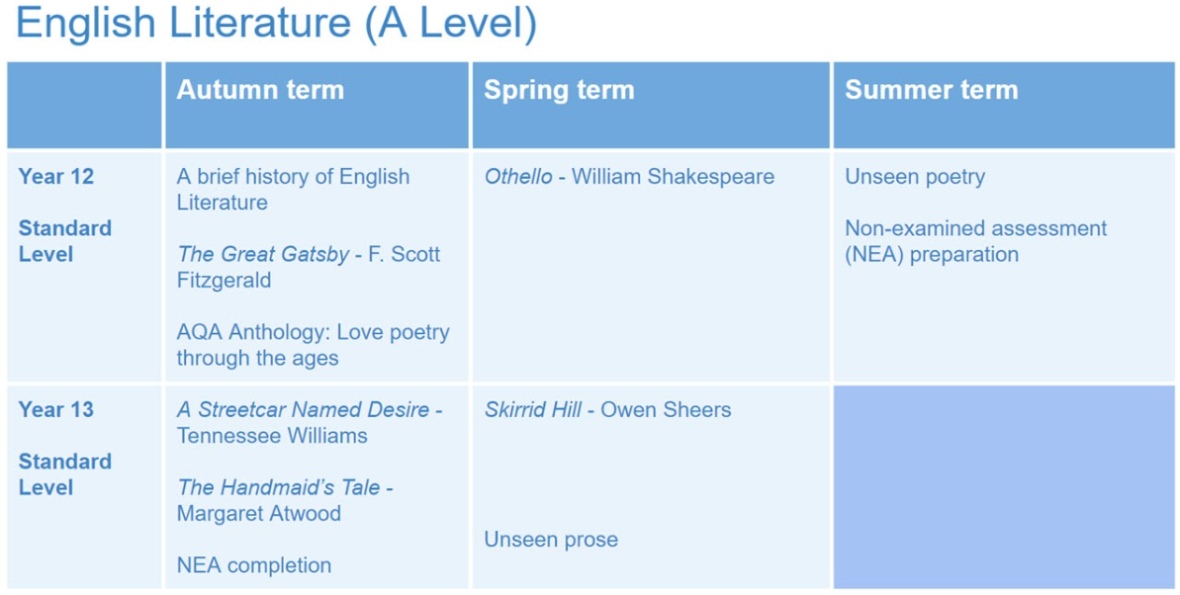
Task: Click the Tennessee Williams author name
Action: pos(272,436)
